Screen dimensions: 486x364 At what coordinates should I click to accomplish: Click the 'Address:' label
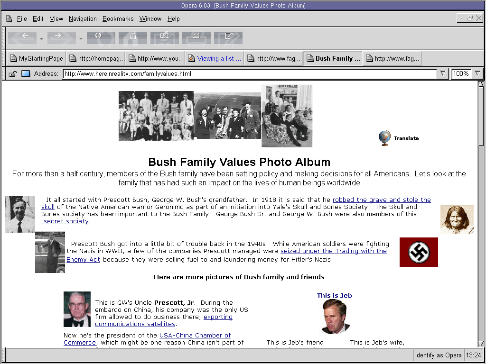click(x=46, y=73)
